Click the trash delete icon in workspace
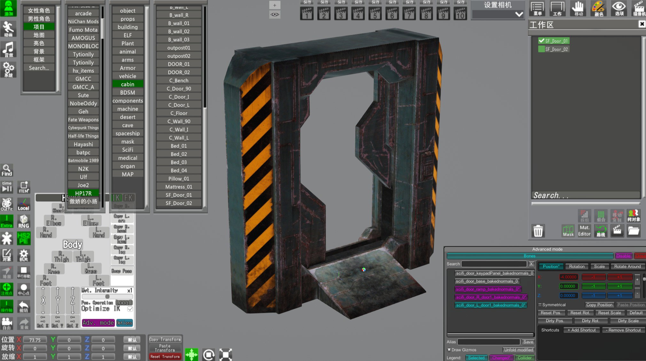 point(538,230)
